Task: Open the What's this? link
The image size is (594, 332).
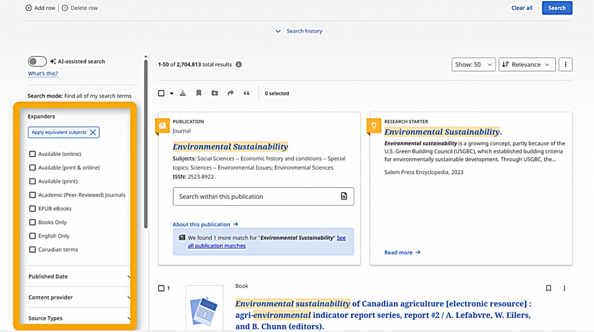Action: point(43,74)
